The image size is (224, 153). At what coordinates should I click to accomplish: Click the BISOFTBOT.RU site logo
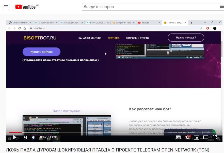40,38
